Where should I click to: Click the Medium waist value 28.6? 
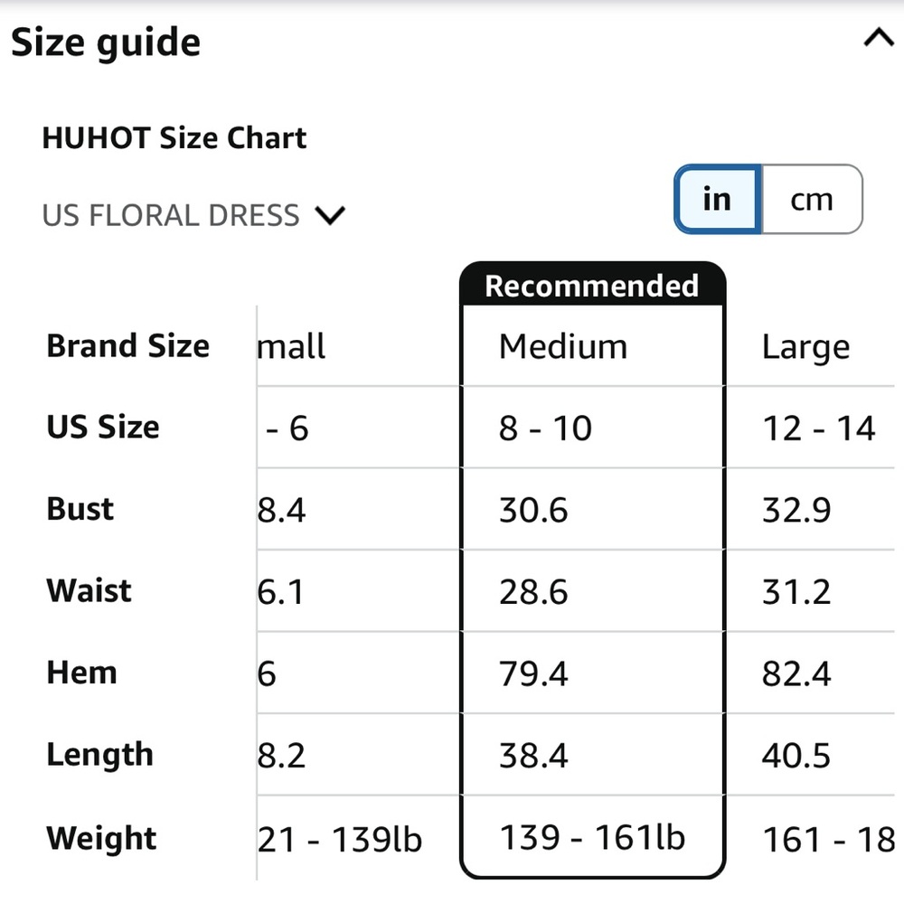(533, 591)
